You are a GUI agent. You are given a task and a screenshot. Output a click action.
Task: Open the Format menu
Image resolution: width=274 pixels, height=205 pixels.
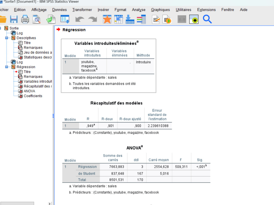pyautogui.click(x=120, y=10)
